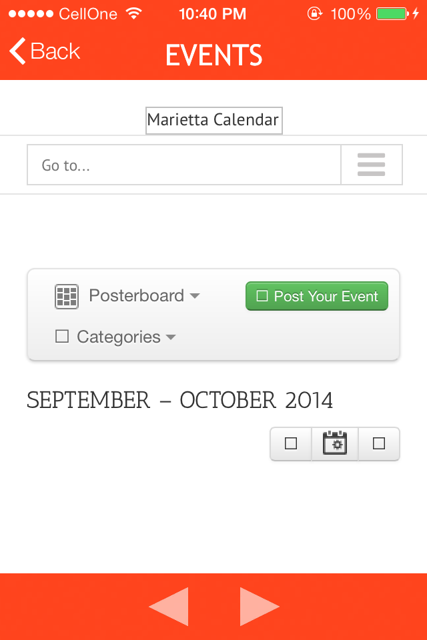Tap the browser back arrow at bottom
427x640 pixels.
(x=169, y=606)
